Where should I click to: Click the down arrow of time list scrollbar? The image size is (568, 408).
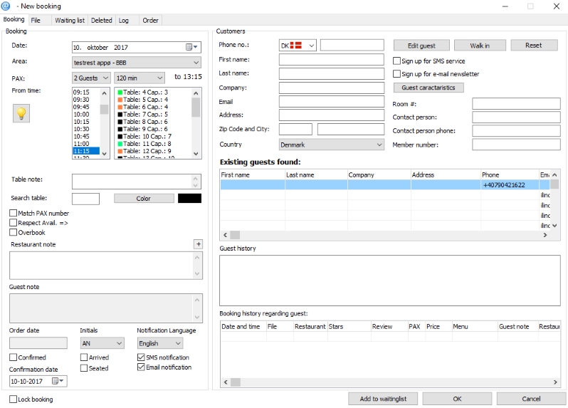(105, 154)
